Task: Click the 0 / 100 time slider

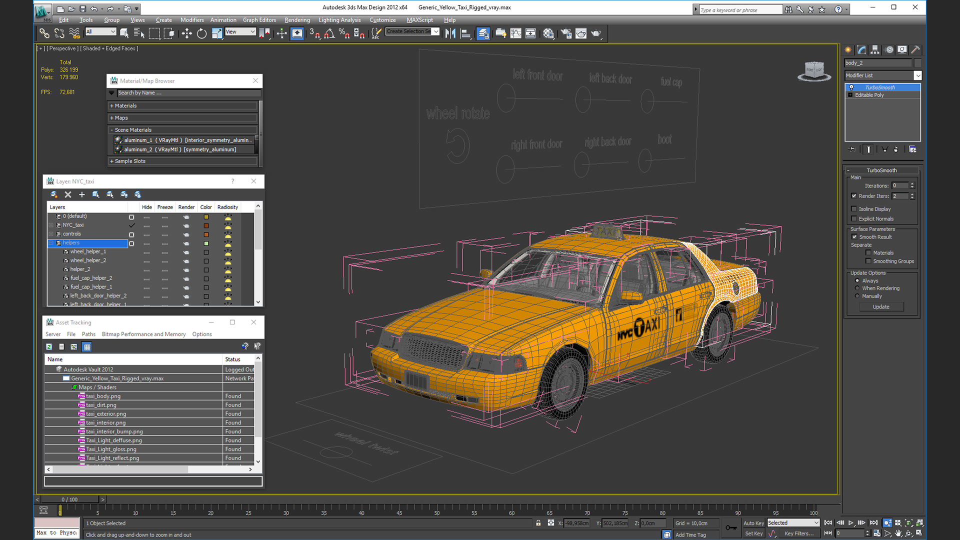Action: tap(70, 499)
